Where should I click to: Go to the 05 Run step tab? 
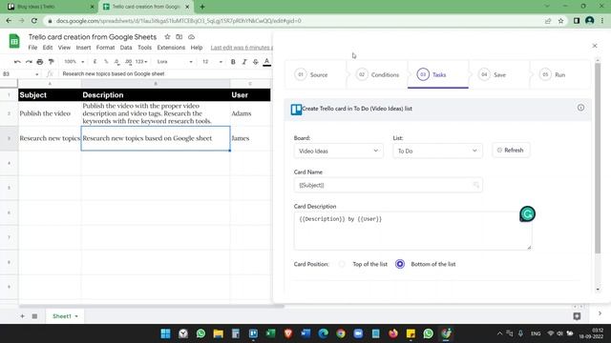(560, 74)
